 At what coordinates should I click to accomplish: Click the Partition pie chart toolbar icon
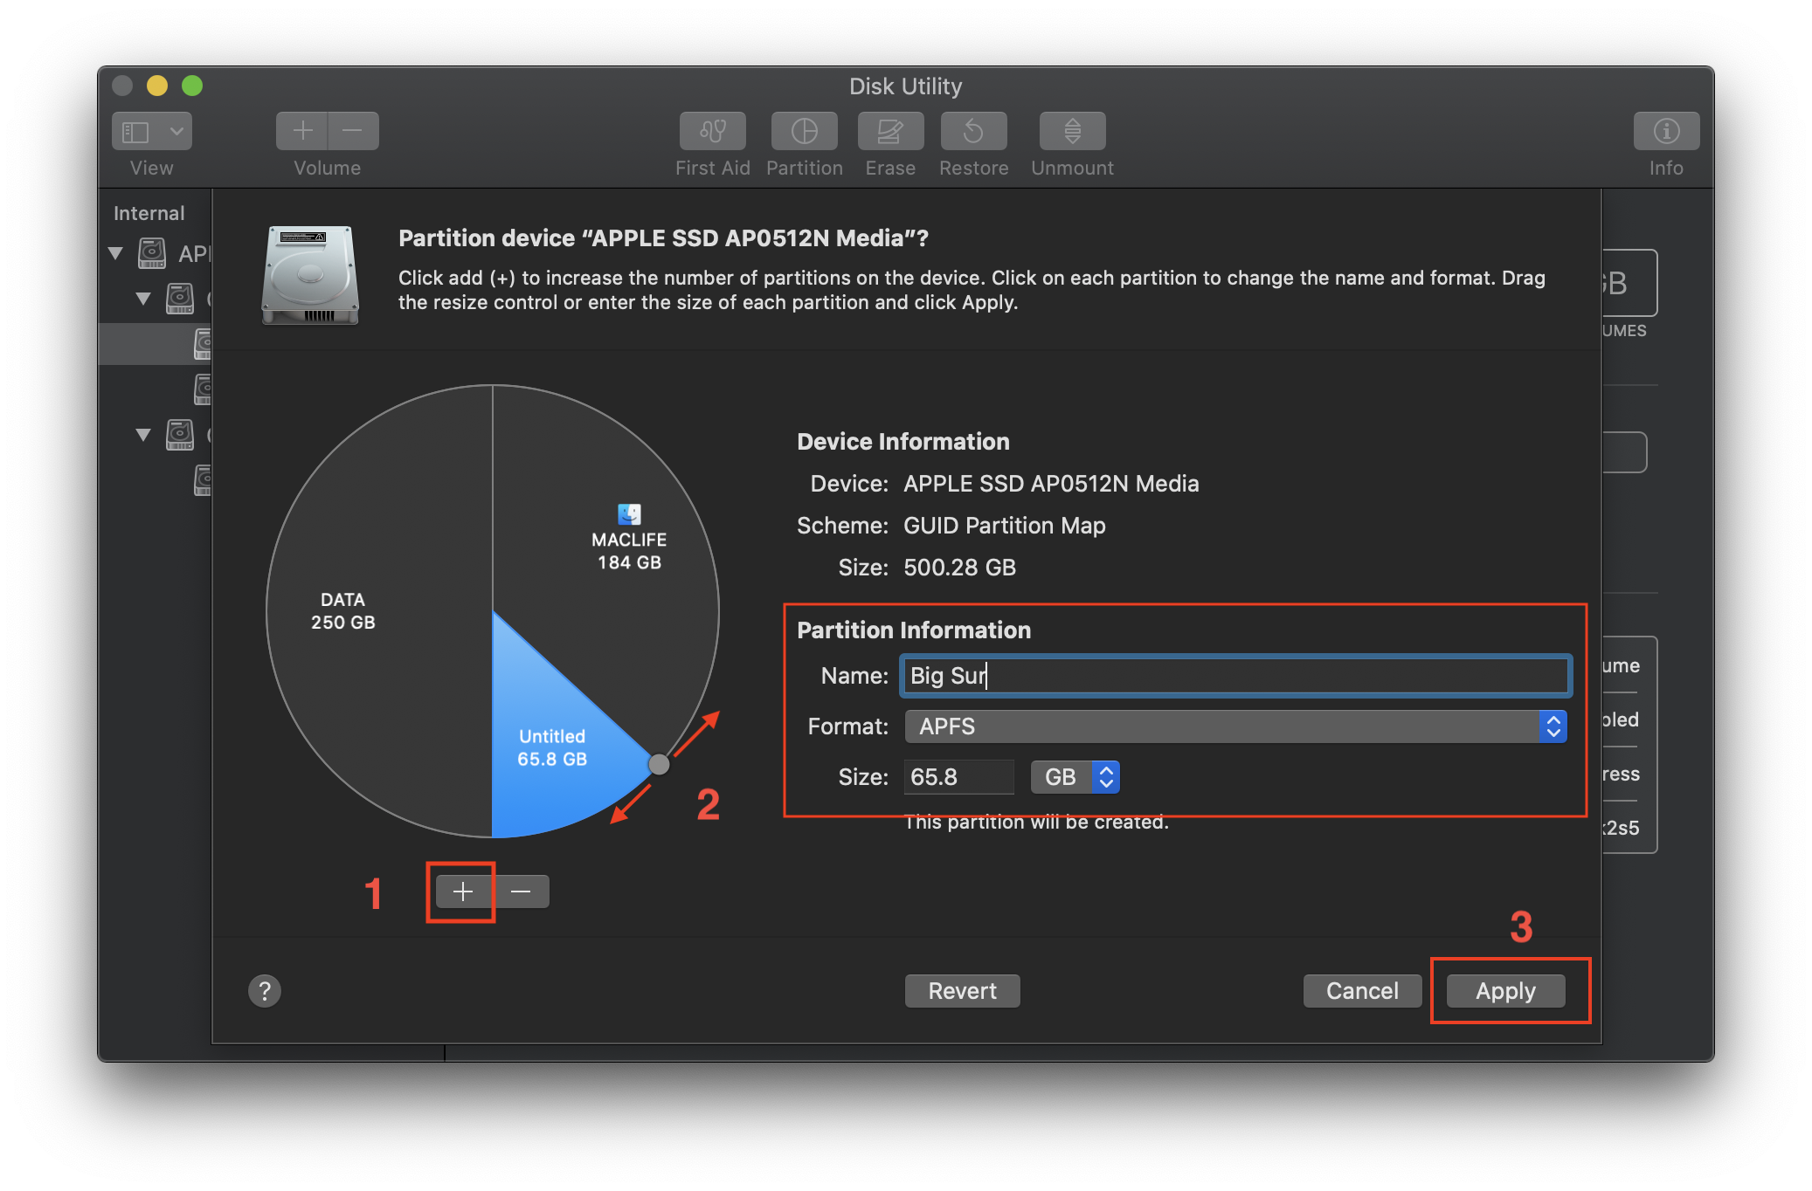[804, 132]
